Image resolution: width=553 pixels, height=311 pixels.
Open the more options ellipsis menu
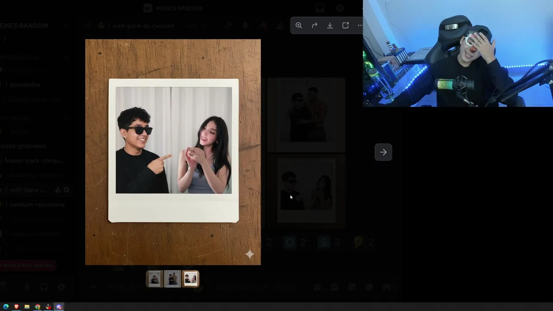click(x=360, y=25)
